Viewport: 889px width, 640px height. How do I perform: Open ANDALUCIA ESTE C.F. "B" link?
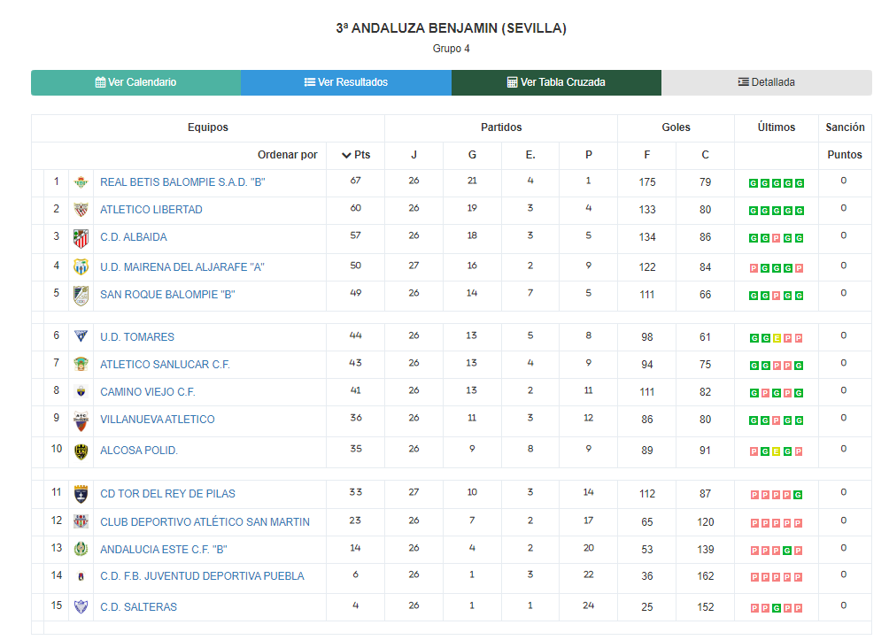click(164, 550)
